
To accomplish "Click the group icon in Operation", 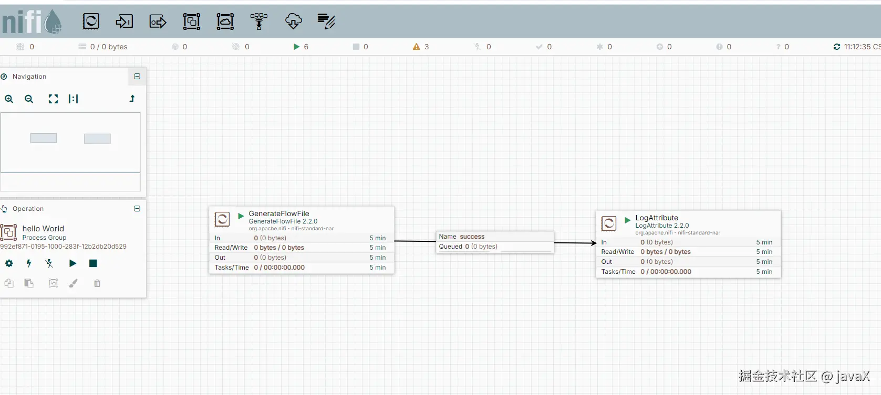I will point(53,283).
